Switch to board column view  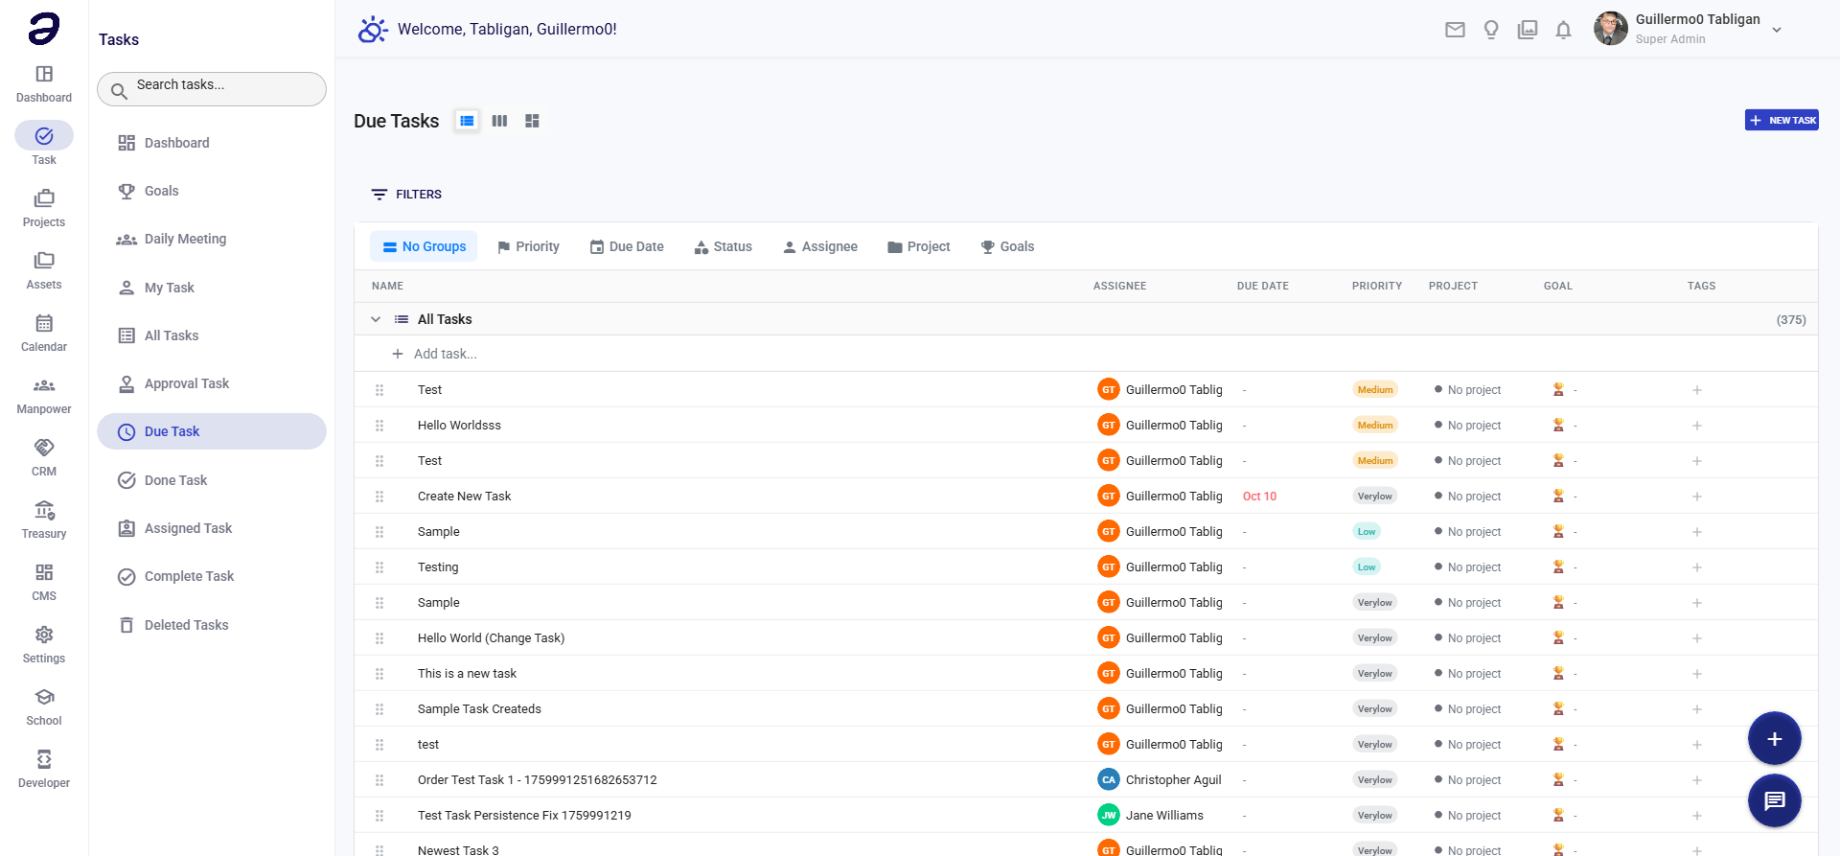pyautogui.click(x=499, y=121)
